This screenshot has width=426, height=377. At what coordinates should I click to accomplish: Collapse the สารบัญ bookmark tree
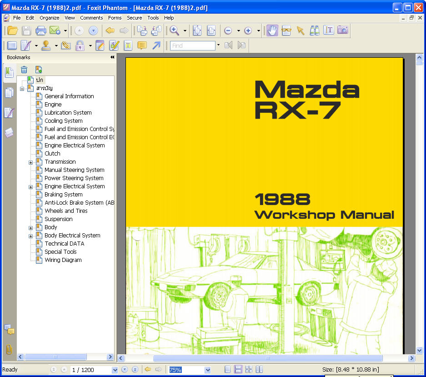point(22,89)
